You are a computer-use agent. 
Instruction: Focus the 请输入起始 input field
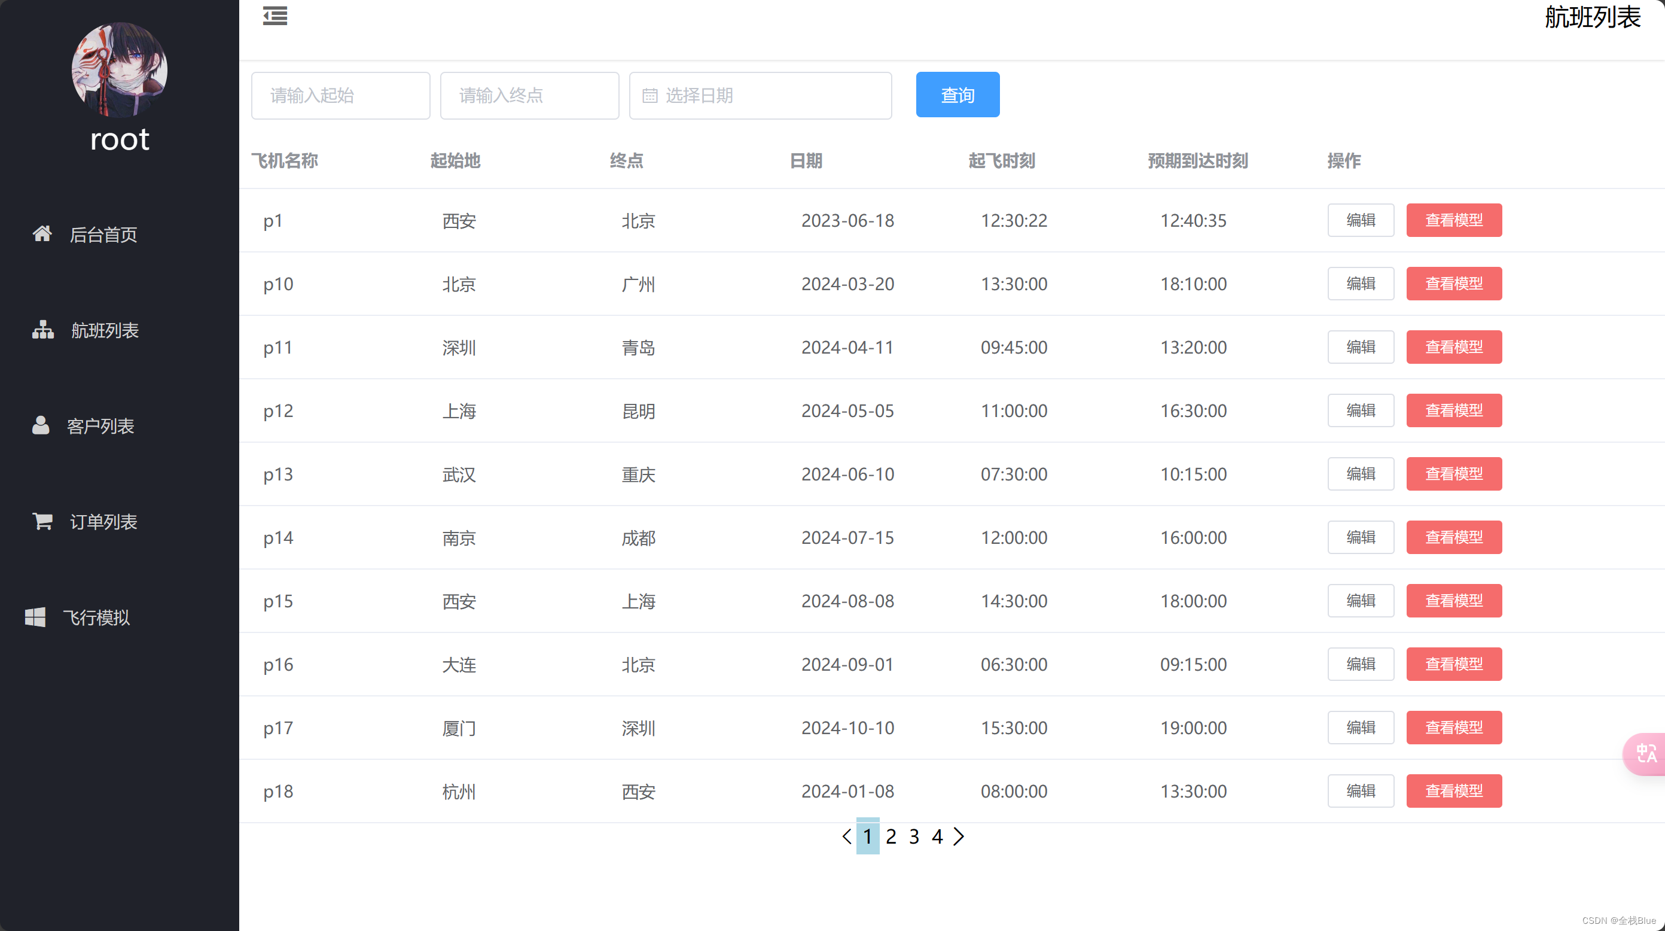click(x=341, y=96)
